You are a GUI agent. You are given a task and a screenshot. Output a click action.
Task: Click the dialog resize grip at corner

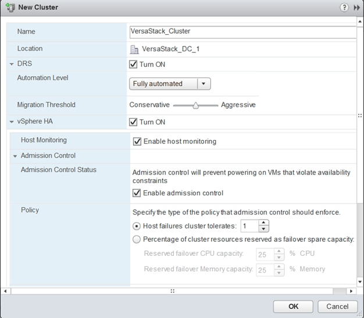361,315
